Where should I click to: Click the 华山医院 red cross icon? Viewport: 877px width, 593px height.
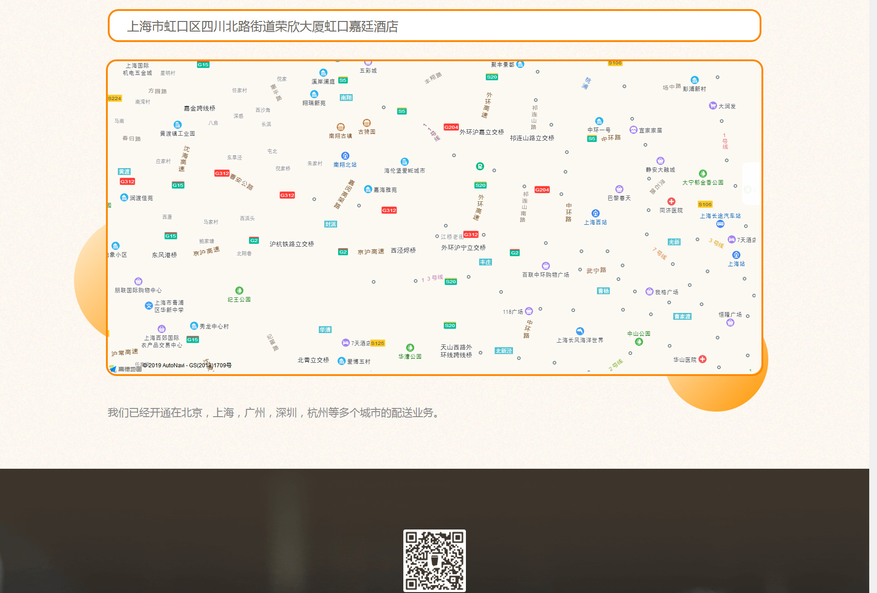coord(703,359)
